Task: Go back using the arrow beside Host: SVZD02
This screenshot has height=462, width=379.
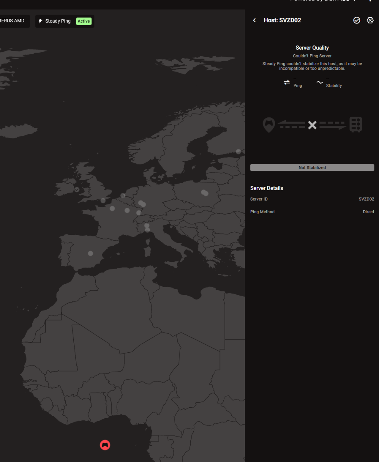Action: (254, 20)
